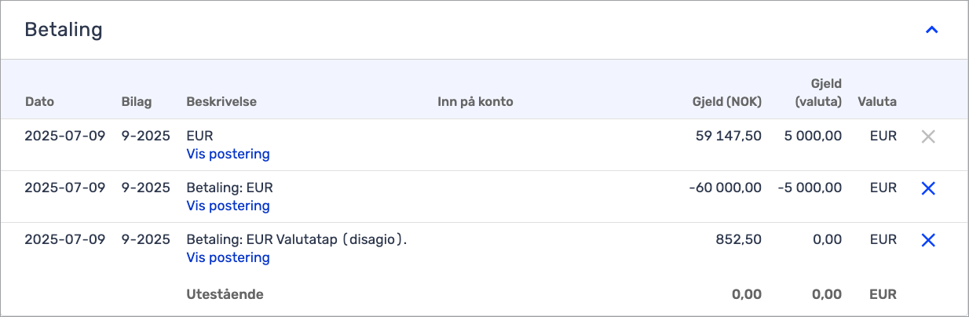
Task: Click the Betaling section title
Action: coord(64,30)
